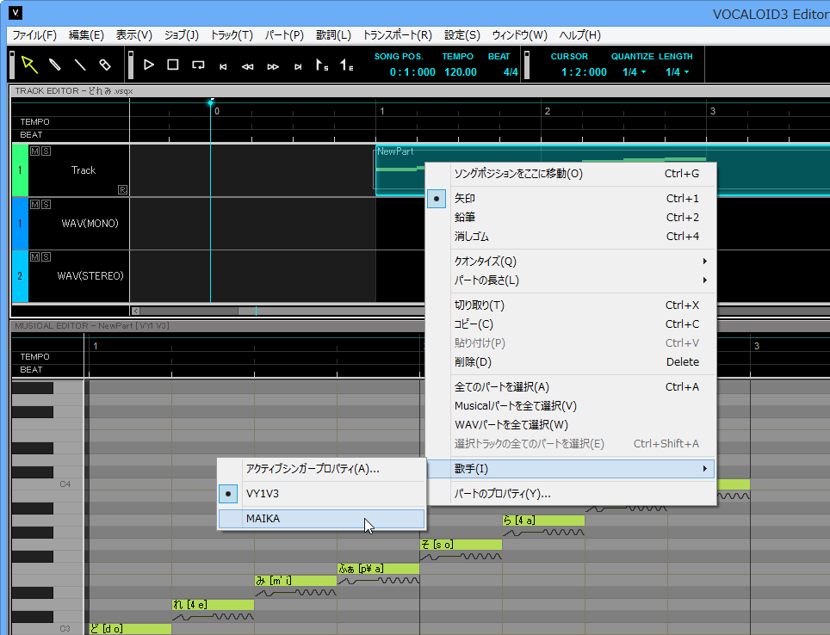
Task: Open the 表示(V) menu
Action: click(x=134, y=35)
